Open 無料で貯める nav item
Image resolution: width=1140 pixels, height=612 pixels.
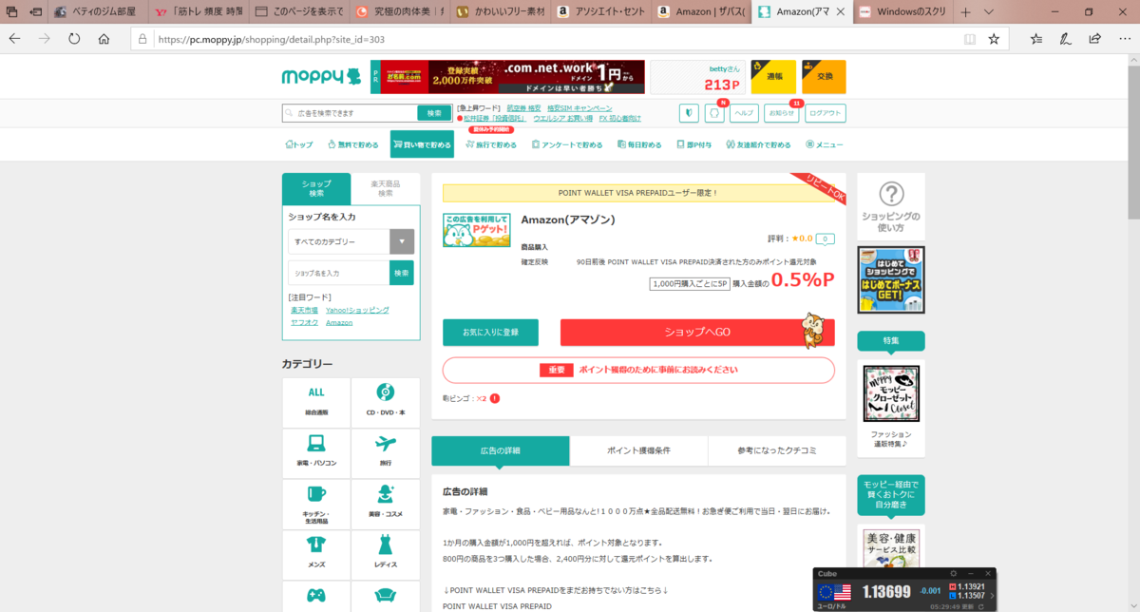(352, 144)
